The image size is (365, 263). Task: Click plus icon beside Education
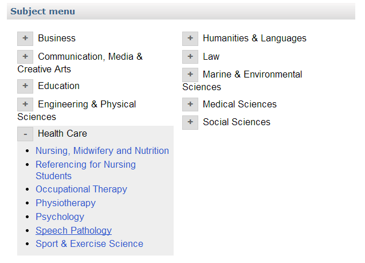tap(25, 86)
